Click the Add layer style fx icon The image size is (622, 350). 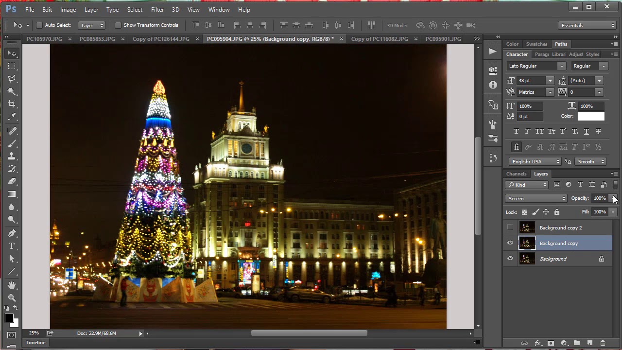pyautogui.click(x=538, y=343)
